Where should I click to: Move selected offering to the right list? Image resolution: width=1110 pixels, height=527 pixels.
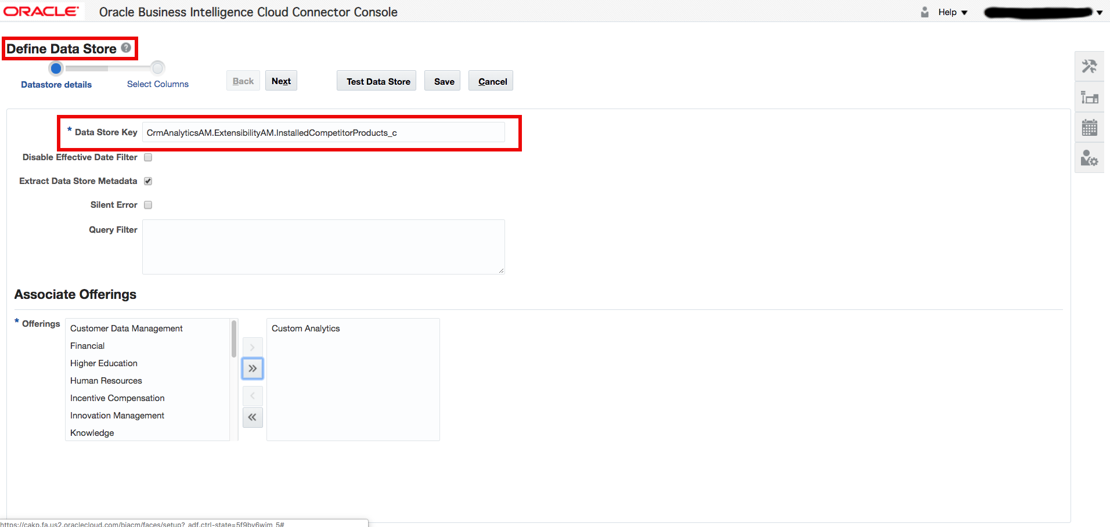pos(253,348)
